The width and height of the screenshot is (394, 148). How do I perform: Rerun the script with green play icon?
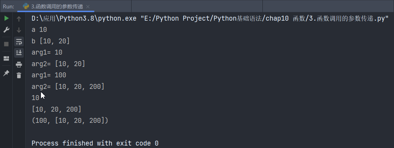pyautogui.click(x=7, y=18)
